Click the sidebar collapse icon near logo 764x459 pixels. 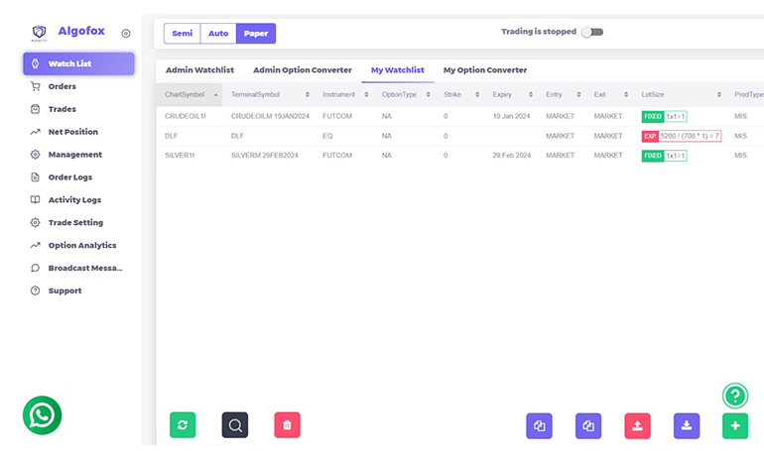[126, 34]
